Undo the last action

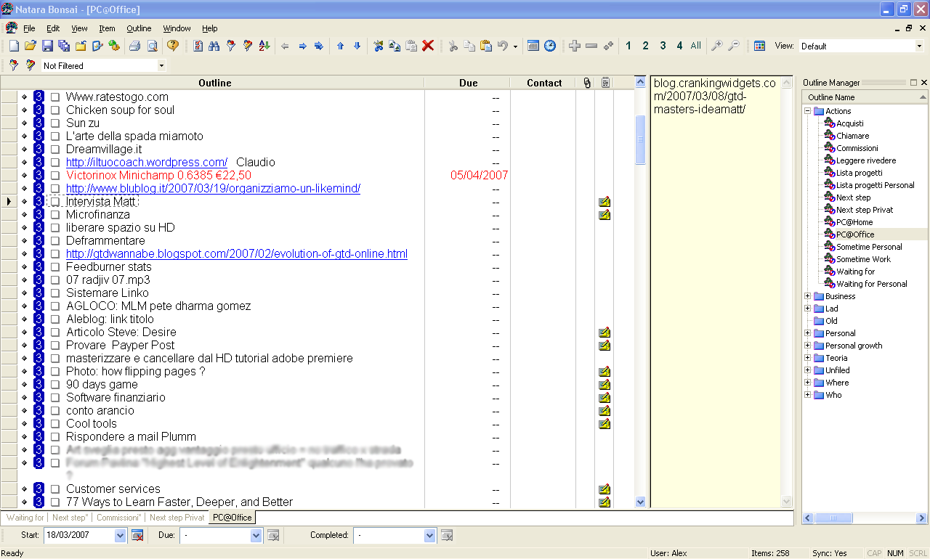503,46
